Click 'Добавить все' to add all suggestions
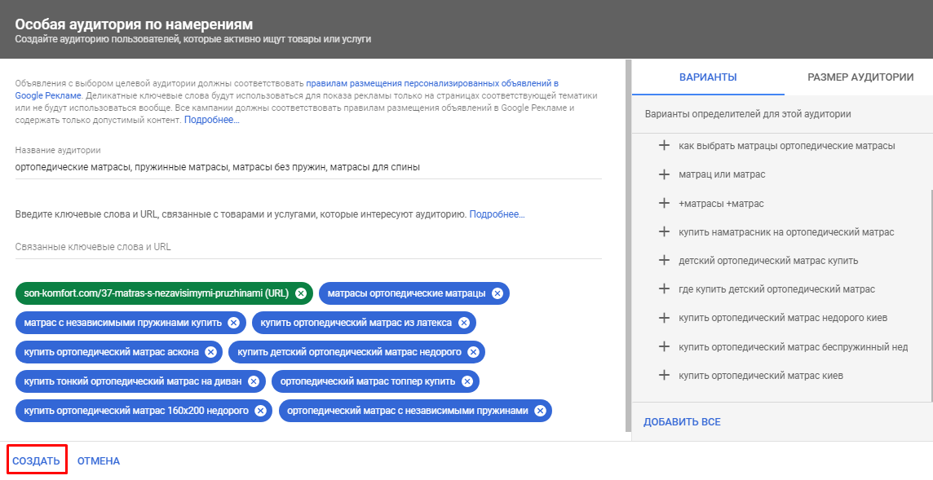The height and width of the screenshot is (480, 933). pyautogui.click(x=682, y=422)
